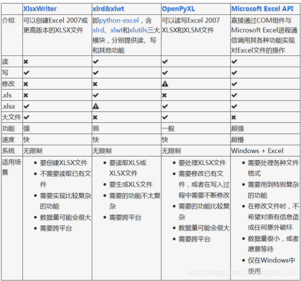
Task: Click the 快 value under XlsxWriter
Action: [x=27, y=140]
